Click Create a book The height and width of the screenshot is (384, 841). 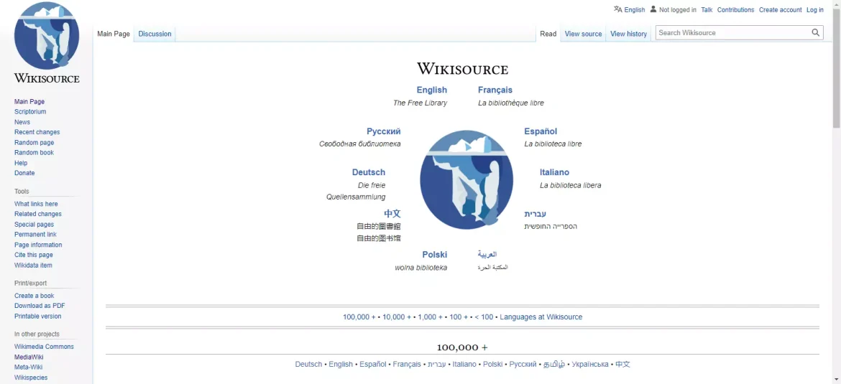pos(35,296)
